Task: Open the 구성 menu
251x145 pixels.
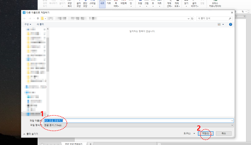Action: 28,24
